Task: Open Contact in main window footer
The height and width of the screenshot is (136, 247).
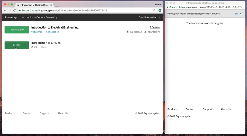Action: click(x=27, y=113)
